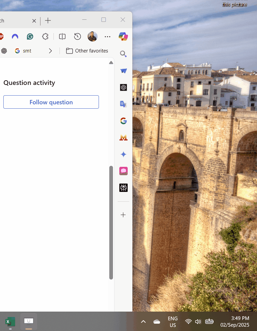The width and height of the screenshot is (257, 331).
Task: Show hidden system tray icons chevron
Action: click(x=143, y=322)
